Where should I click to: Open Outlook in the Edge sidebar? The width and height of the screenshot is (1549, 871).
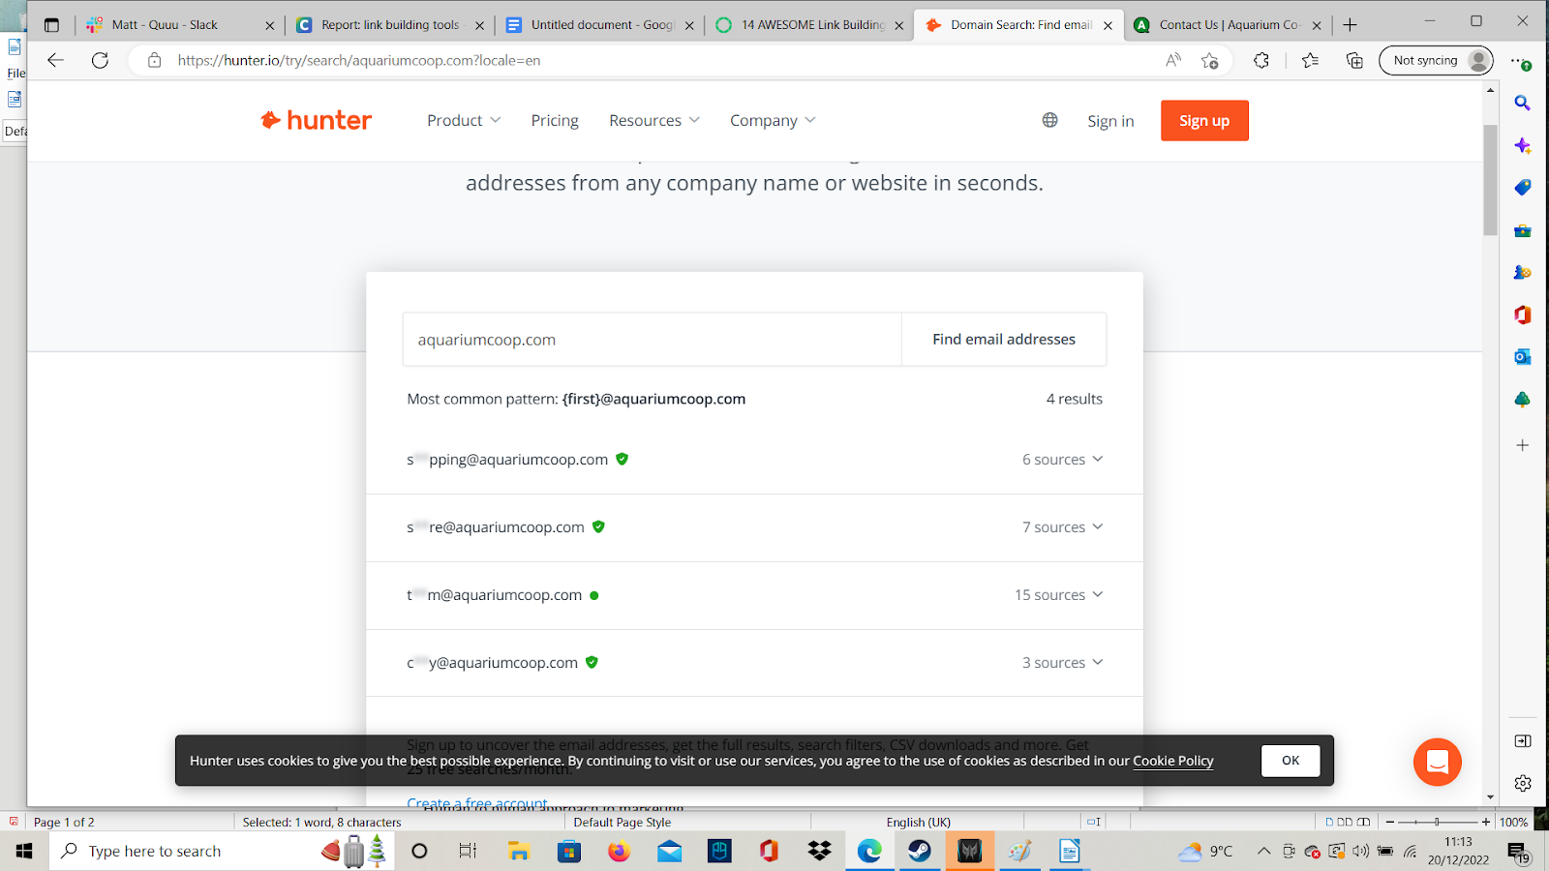pyautogui.click(x=1523, y=357)
